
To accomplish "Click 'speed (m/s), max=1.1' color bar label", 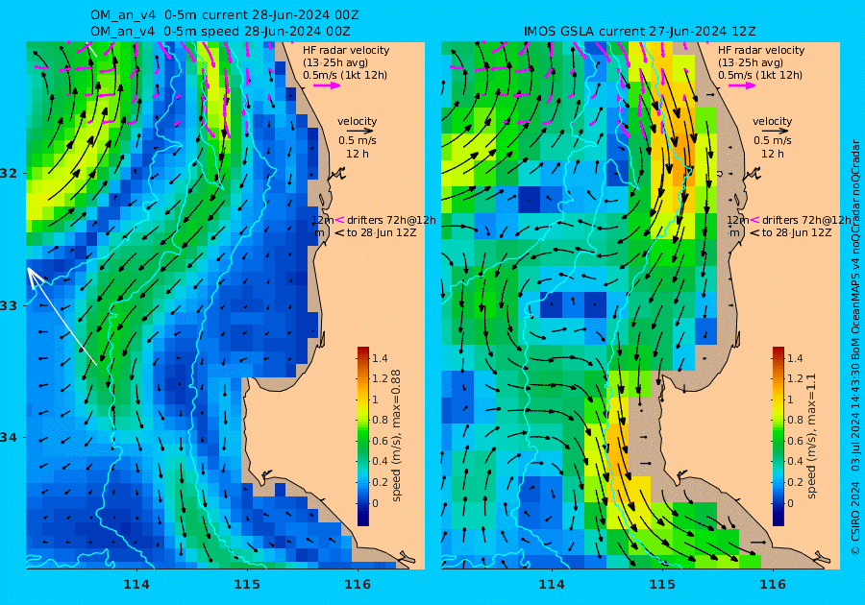I will (x=811, y=436).
